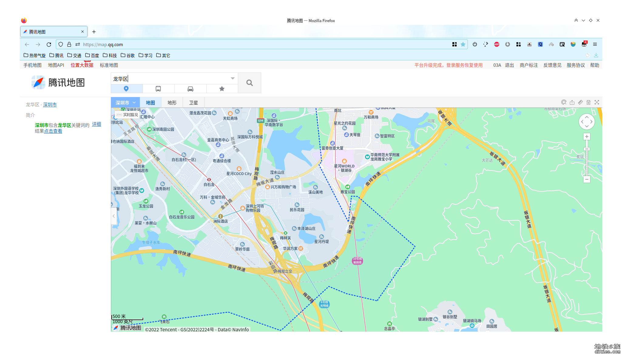Viewport: 622px width, 355px height.
Task: Open Firefox hamburger menu
Action: point(595,44)
